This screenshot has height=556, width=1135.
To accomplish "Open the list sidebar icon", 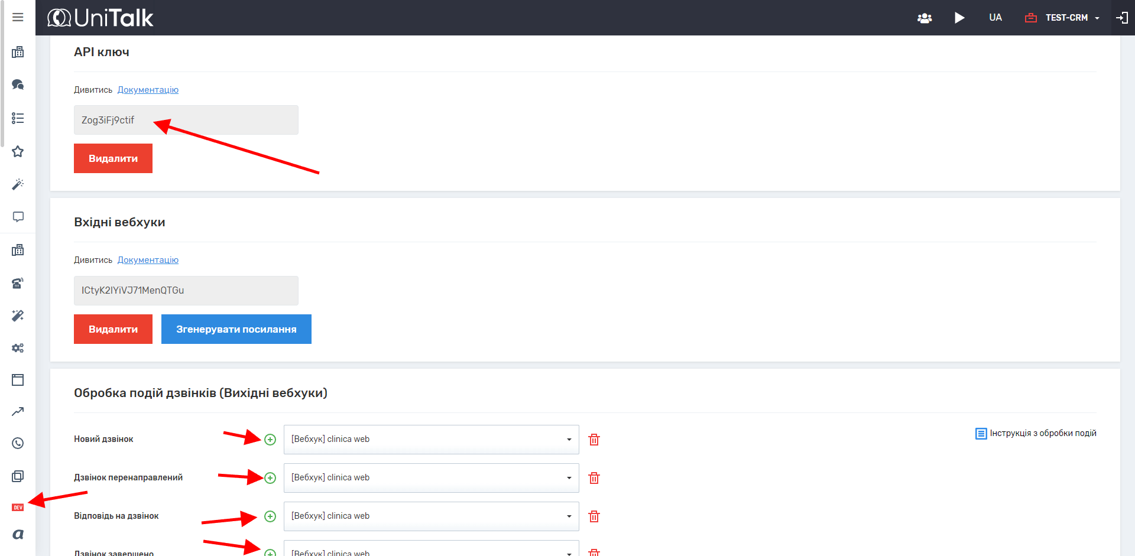I will tap(18, 118).
